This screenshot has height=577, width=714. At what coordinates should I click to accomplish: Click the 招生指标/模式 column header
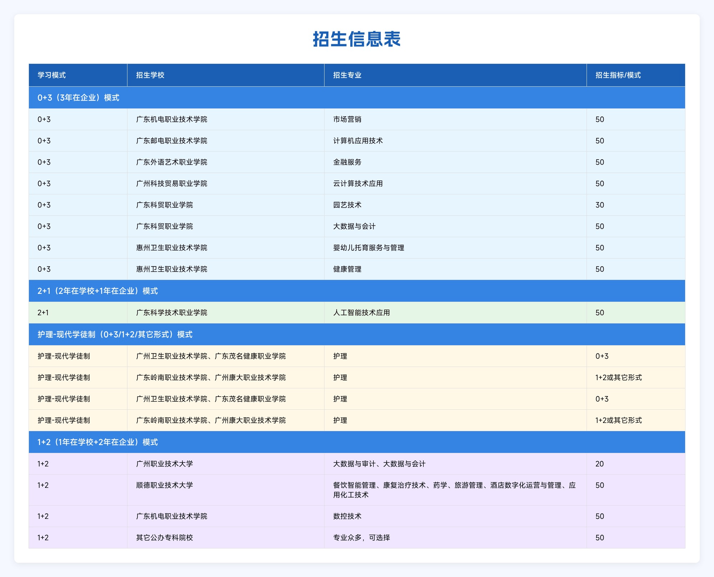coord(636,75)
